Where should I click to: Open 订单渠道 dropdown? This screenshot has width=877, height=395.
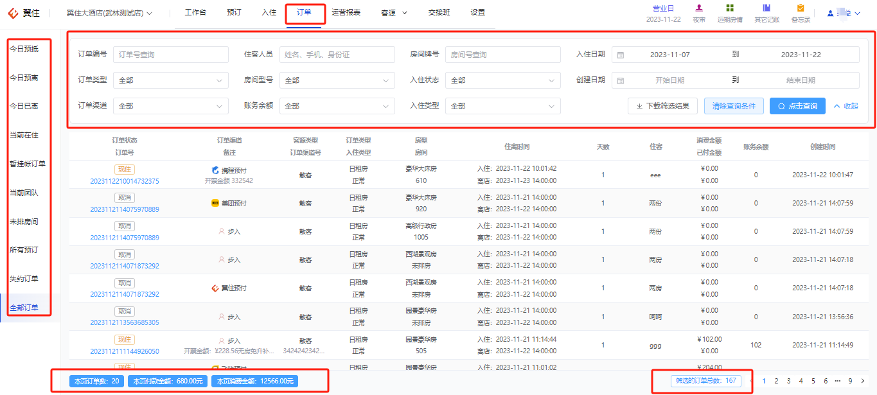pyautogui.click(x=170, y=106)
